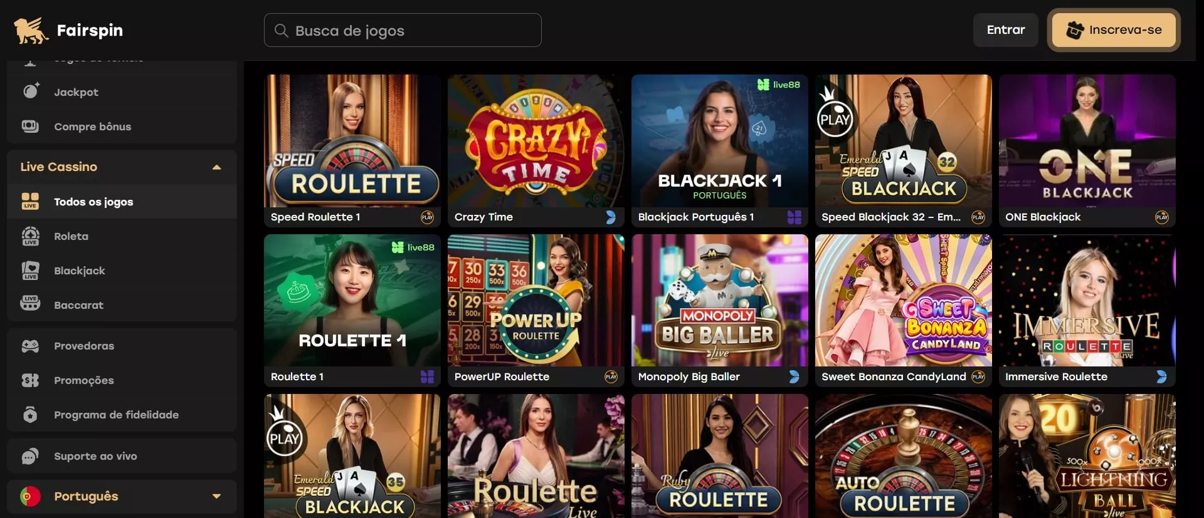The height and width of the screenshot is (518, 1204).
Task: Open the Português language dropdown
Action: click(122, 496)
